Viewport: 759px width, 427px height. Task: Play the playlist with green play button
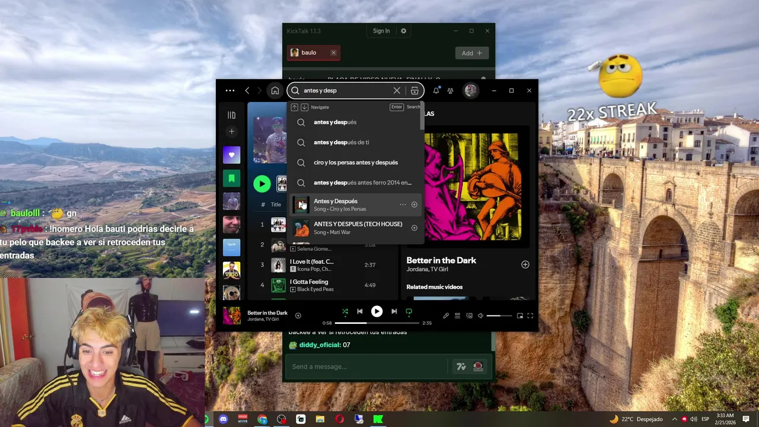(x=262, y=184)
